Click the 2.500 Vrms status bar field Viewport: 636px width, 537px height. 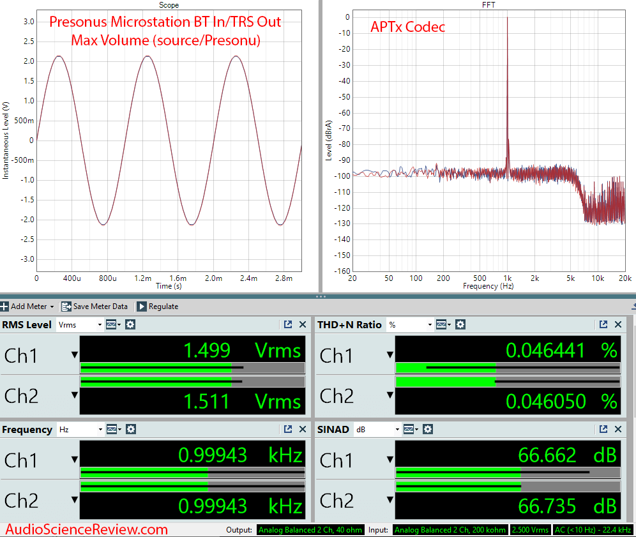pyautogui.click(x=530, y=530)
